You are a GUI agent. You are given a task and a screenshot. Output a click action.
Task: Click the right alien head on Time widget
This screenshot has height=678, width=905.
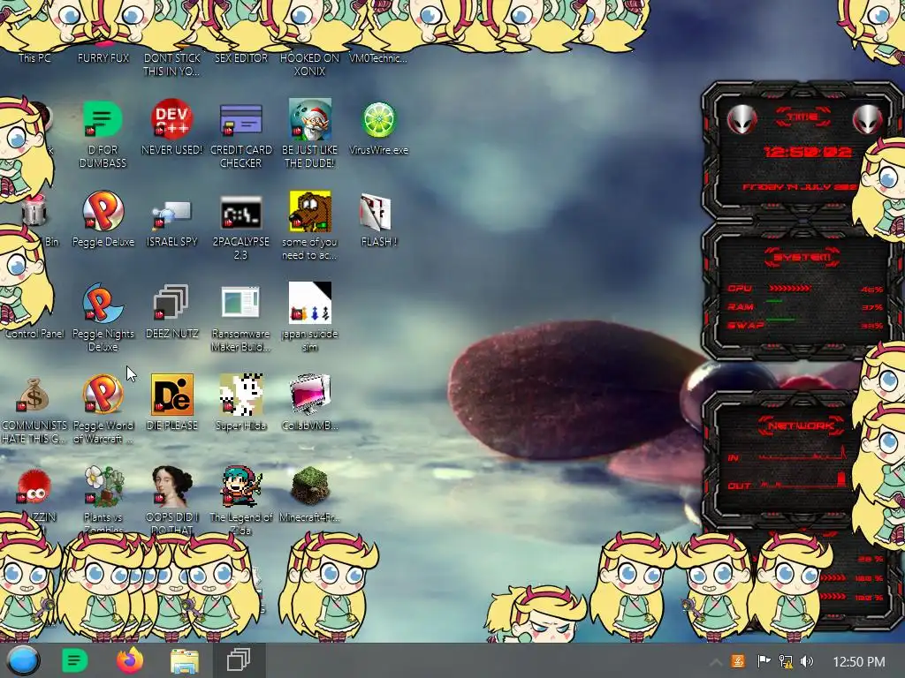[867, 120]
